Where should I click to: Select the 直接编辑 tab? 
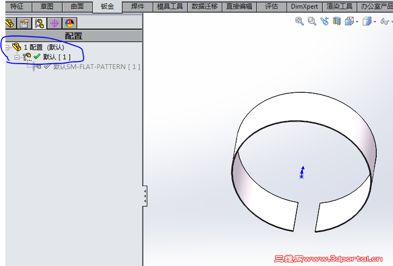[239, 6]
